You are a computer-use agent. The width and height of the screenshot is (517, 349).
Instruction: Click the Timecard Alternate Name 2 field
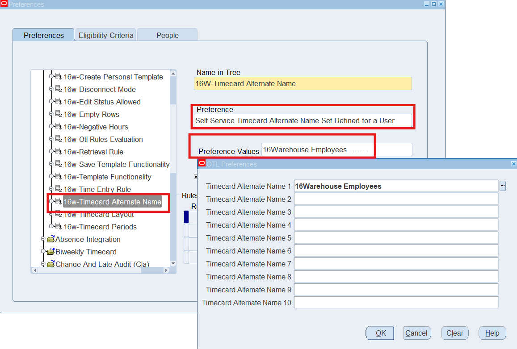coord(396,199)
